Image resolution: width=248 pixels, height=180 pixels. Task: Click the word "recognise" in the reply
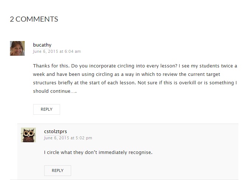pyautogui.click(x=139, y=152)
